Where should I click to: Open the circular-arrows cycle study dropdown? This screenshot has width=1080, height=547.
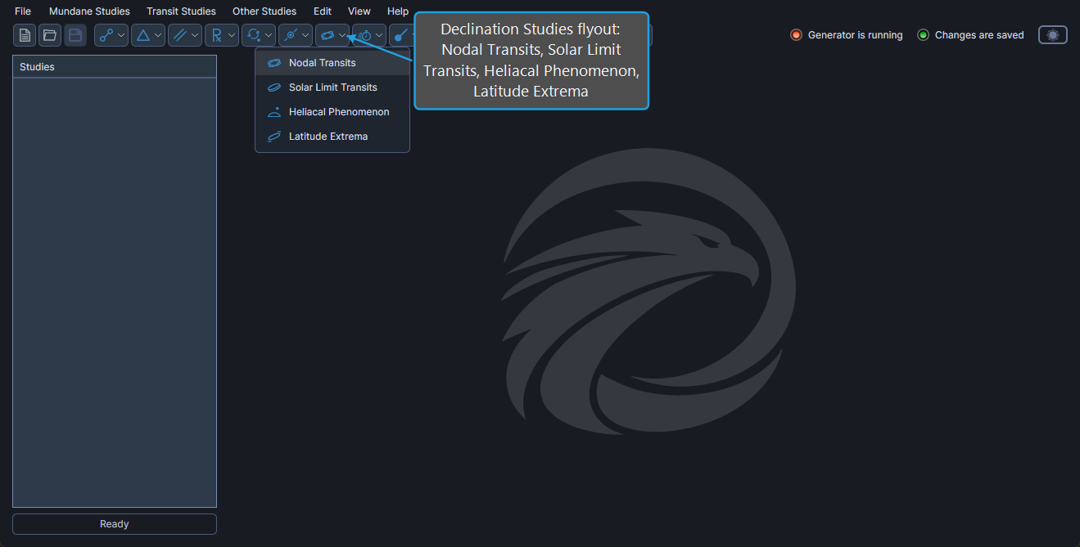pos(259,35)
